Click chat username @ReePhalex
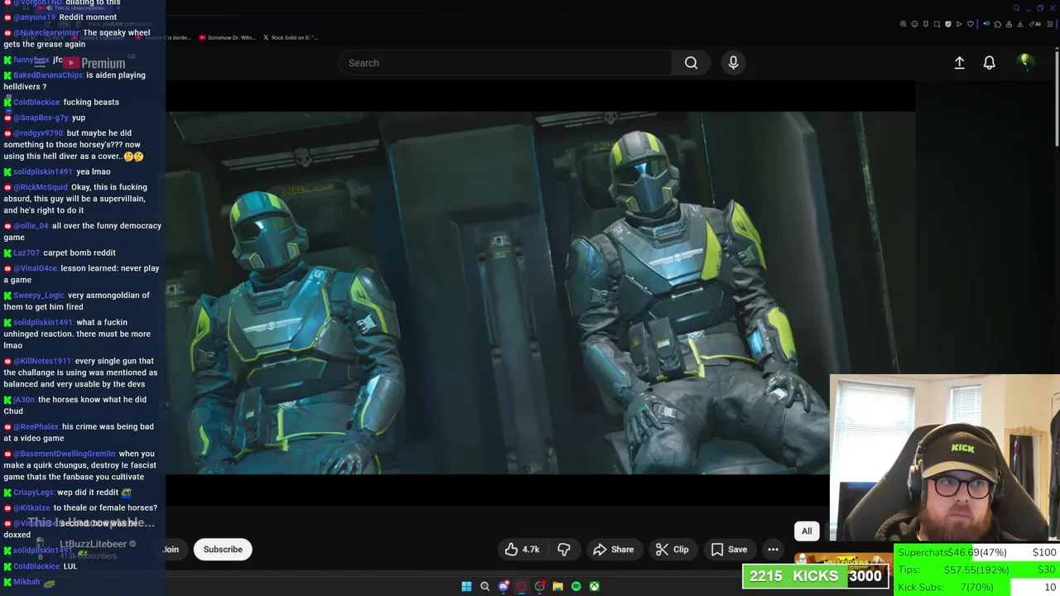The image size is (1060, 596). tap(36, 427)
